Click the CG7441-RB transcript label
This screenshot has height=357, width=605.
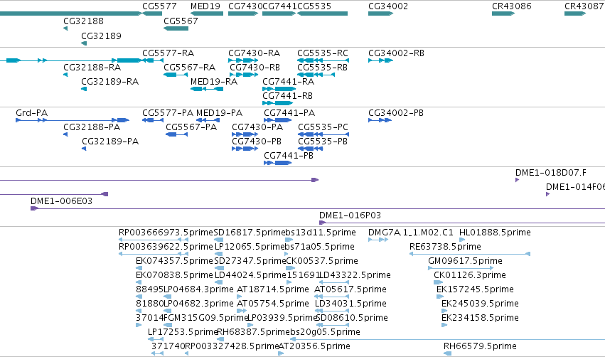tap(287, 96)
